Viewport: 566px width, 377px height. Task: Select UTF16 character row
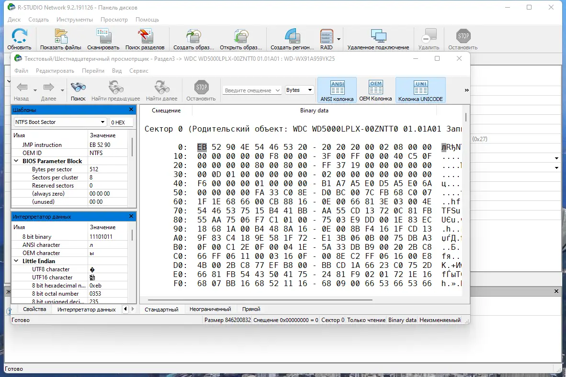70,277
